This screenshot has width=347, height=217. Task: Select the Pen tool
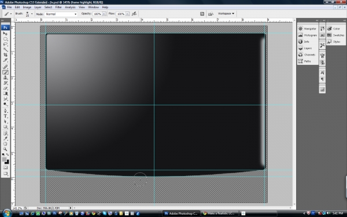point(5,111)
